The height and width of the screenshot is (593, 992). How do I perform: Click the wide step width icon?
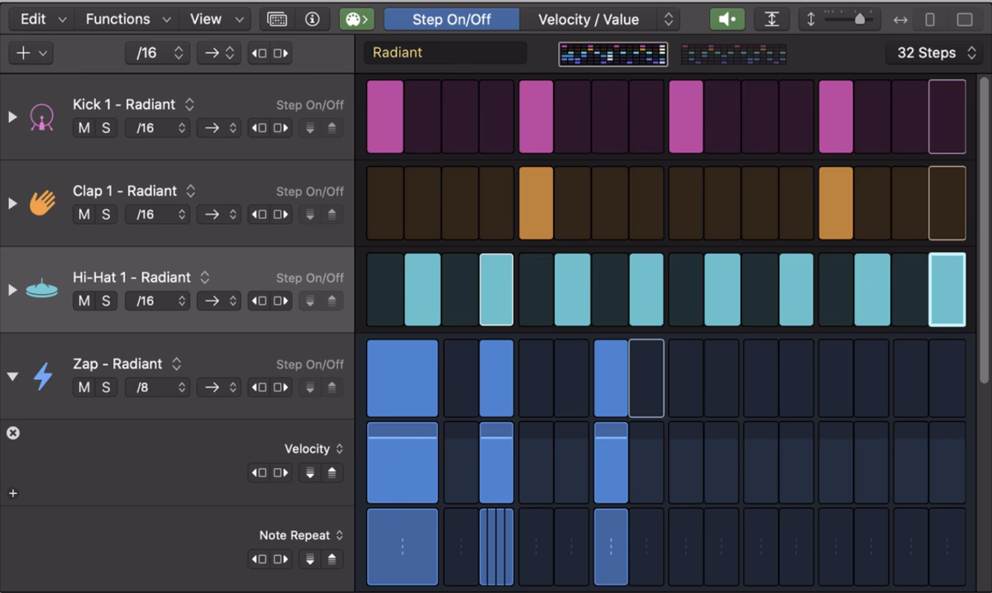pyautogui.click(x=964, y=19)
